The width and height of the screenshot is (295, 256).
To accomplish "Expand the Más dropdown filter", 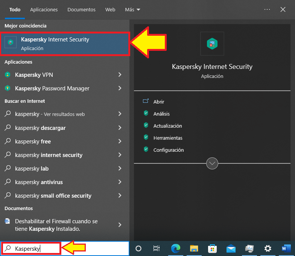I will click(132, 9).
